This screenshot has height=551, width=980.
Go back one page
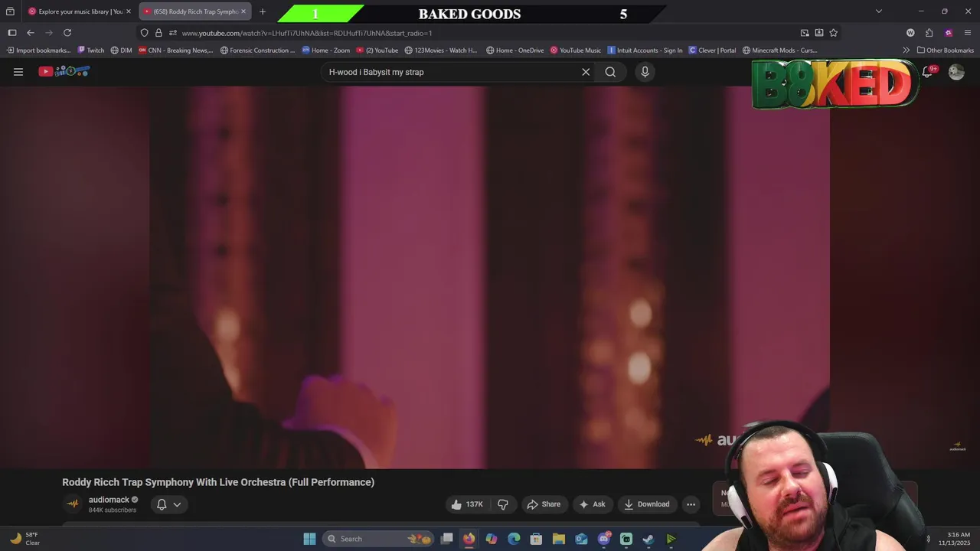[x=31, y=33]
